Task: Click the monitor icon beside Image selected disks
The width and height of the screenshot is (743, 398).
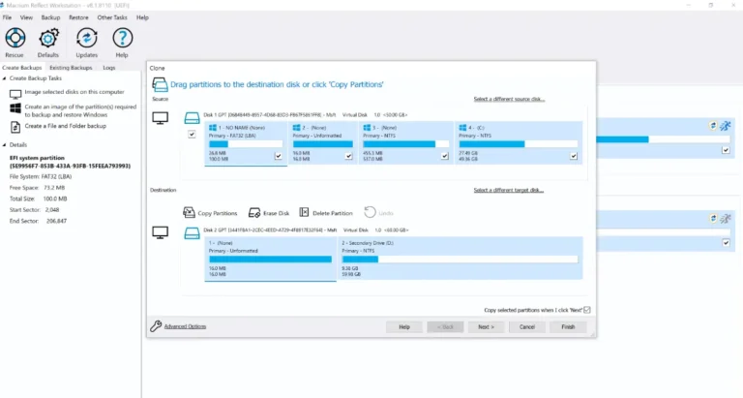Action: click(15, 94)
